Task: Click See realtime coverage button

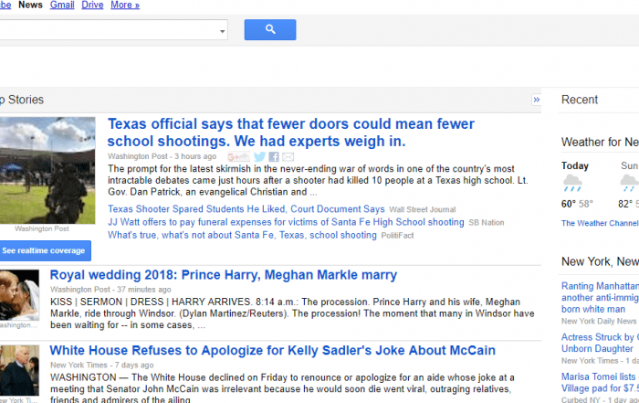Action: coord(44,250)
